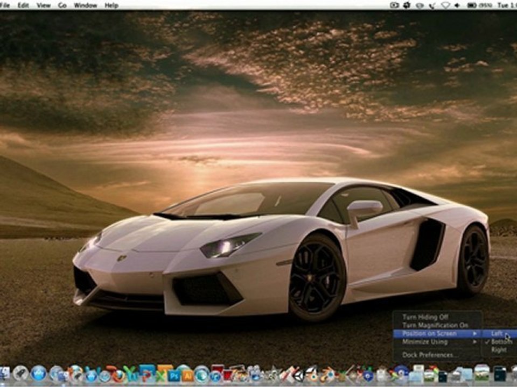Select Right dock position
The image size is (517, 387).
499,350
